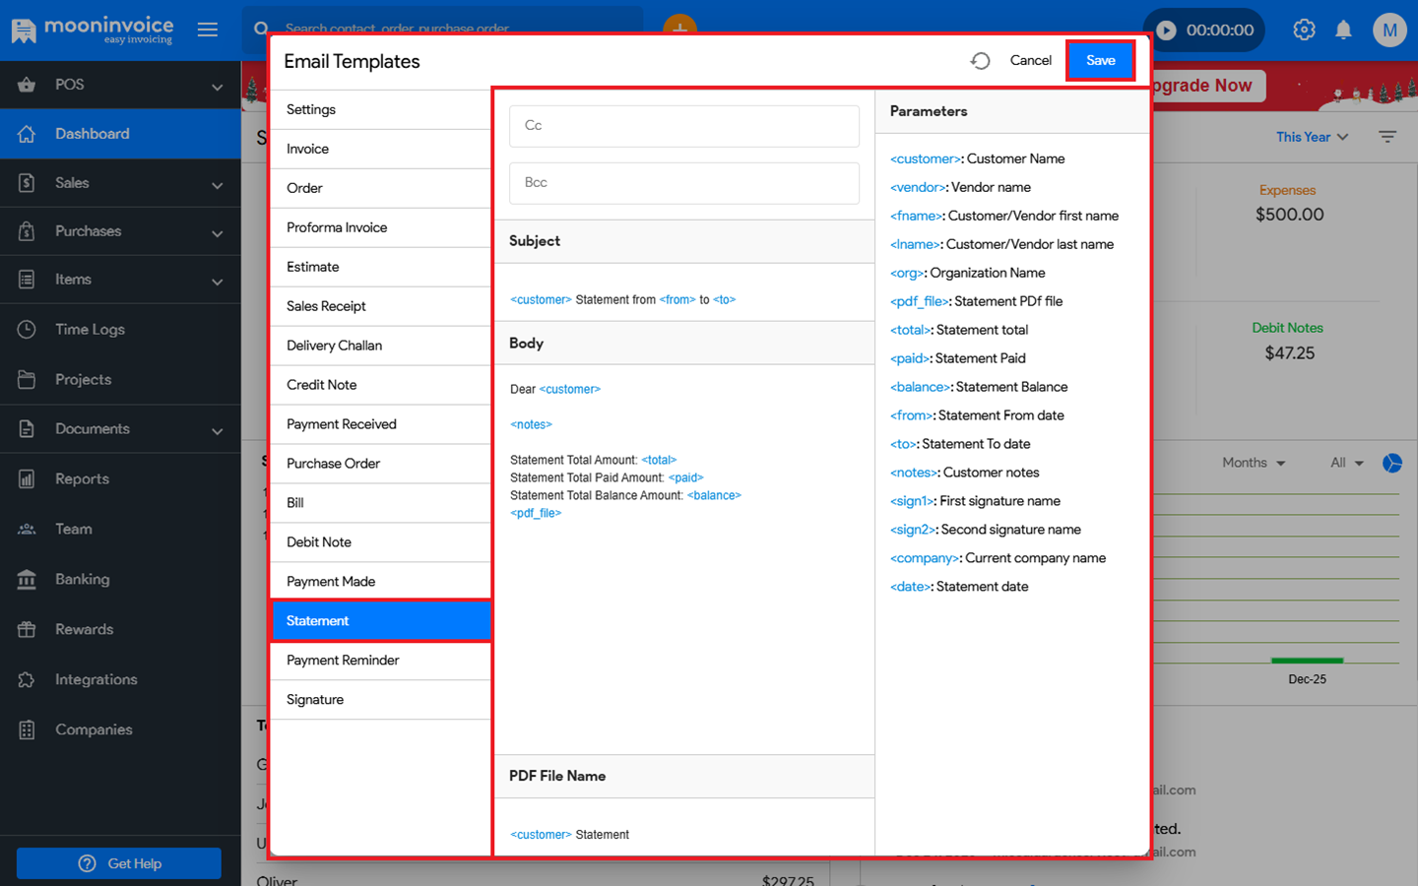Select the Payment Reminder template
This screenshot has height=886, width=1418.
[x=343, y=661]
